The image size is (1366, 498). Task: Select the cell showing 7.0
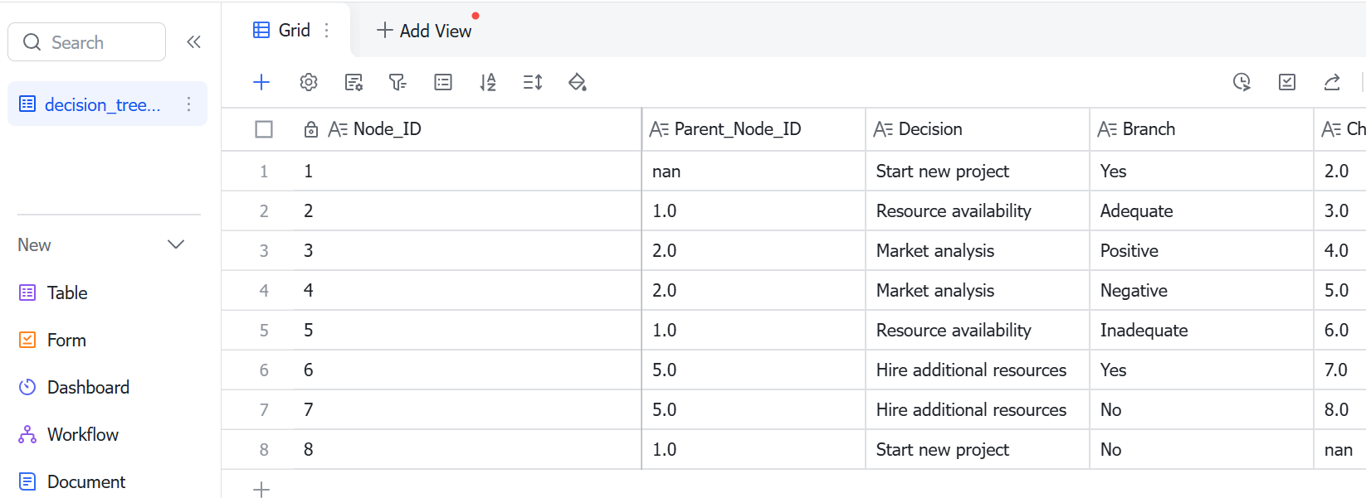1340,370
